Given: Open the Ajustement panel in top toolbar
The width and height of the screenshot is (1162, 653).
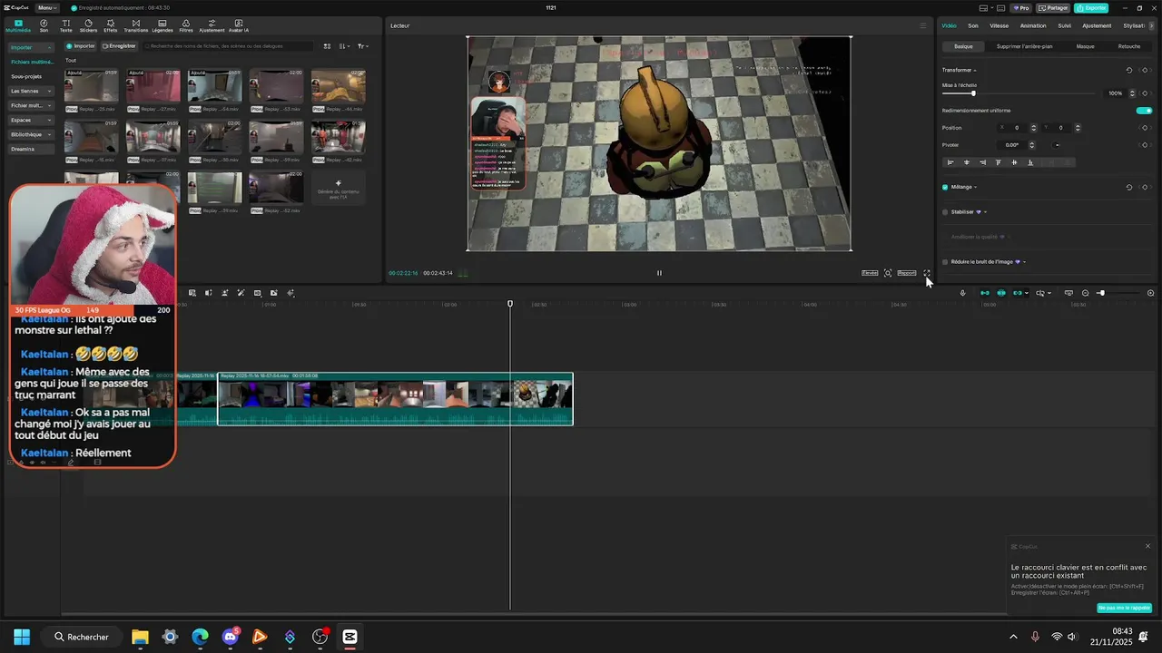Looking at the screenshot, I should 212,25.
